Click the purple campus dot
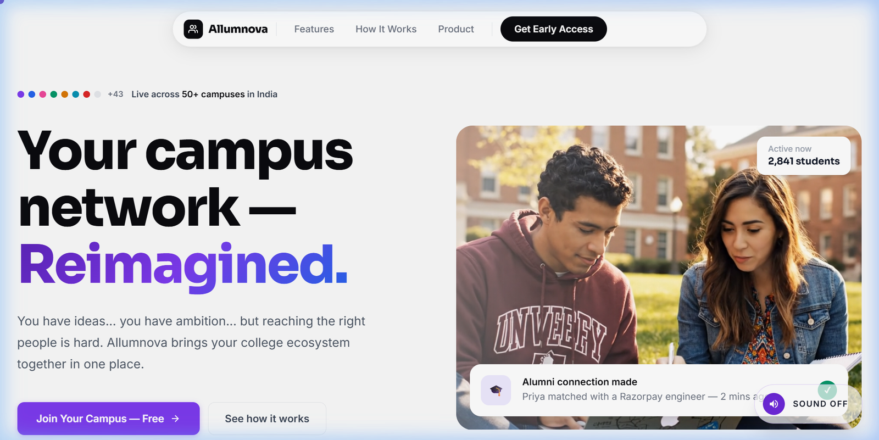Image resolution: width=879 pixels, height=440 pixels. click(x=21, y=94)
